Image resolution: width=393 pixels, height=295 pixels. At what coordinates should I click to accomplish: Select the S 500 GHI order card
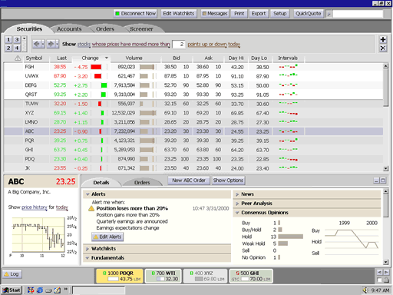(x=251, y=276)
